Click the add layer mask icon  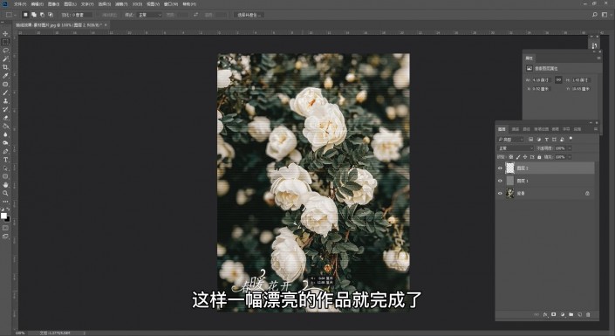(554, 315)
